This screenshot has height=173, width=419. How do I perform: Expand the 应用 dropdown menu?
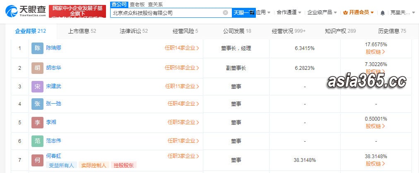coord(263,12)
